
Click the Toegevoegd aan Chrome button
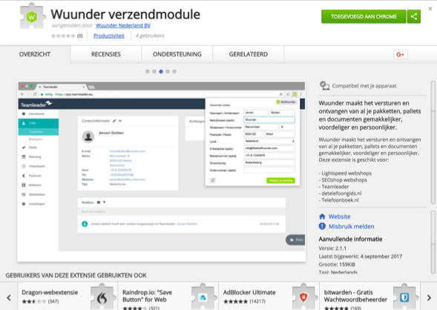pyautogui.click(x=364, y=16)
